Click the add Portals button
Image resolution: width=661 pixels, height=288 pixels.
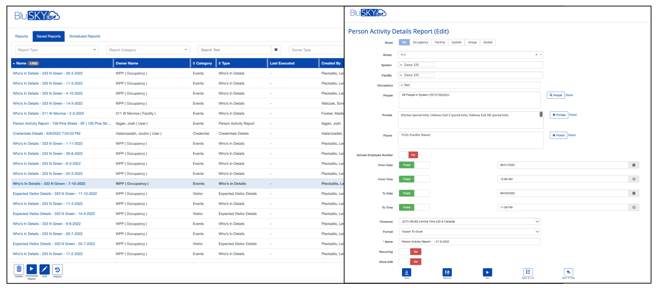[559, 115]
